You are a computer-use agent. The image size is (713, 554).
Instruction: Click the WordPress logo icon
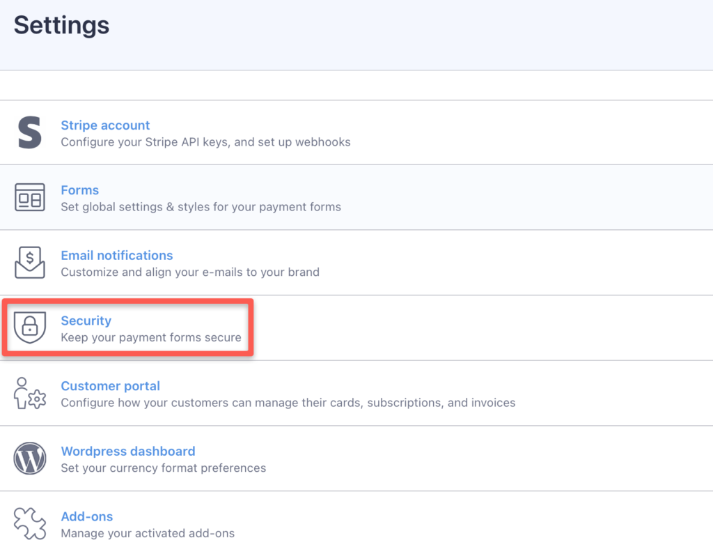[x=29, y=459]
